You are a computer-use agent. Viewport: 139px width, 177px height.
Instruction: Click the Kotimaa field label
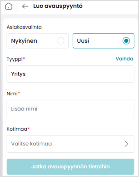pos(17,129)
